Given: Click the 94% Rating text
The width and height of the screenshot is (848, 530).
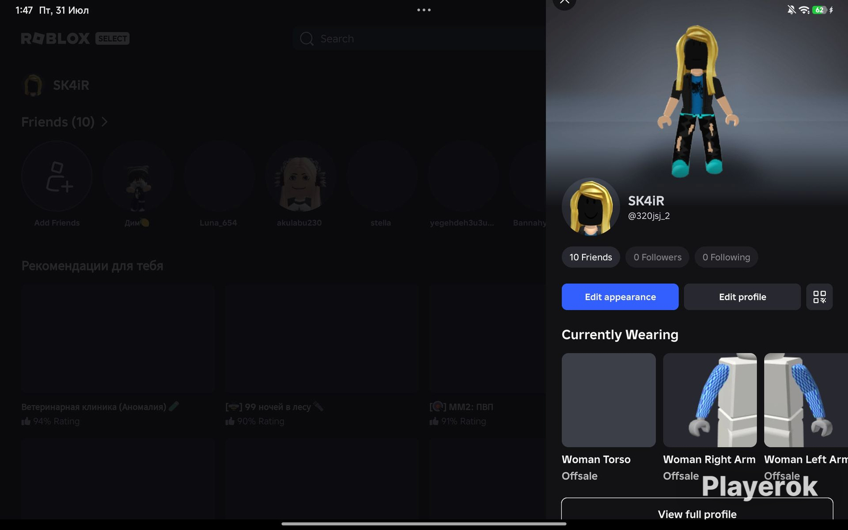Looking at the screenshot, I should [56, 421].
